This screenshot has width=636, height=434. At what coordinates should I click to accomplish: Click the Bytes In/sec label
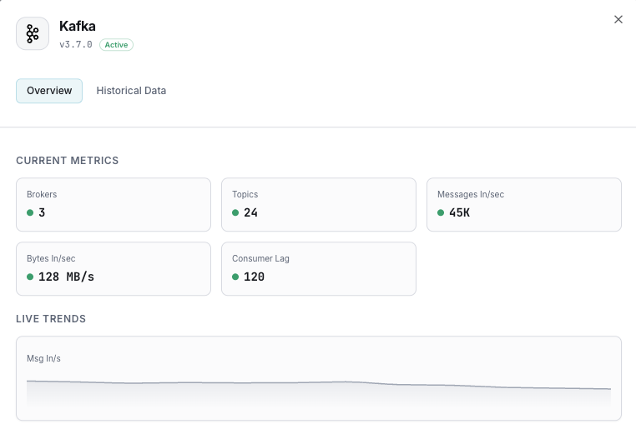[x=51, y=259]
